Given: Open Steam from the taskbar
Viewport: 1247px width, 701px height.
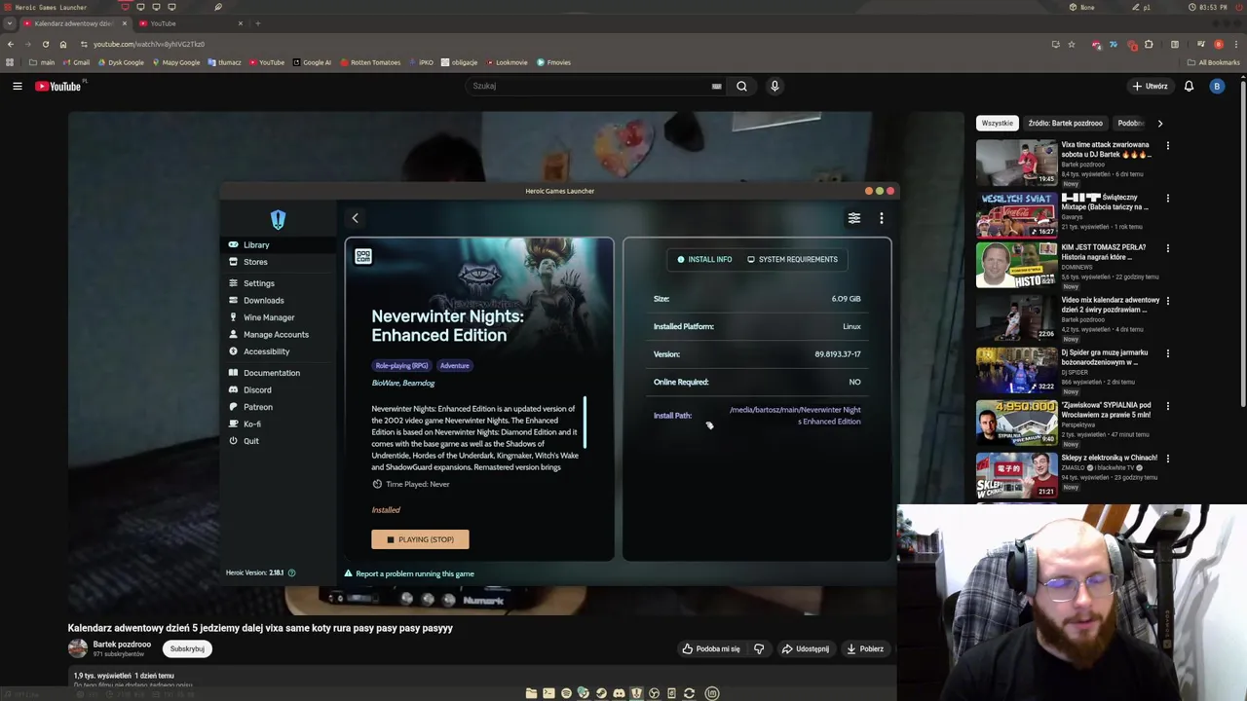Looking at the screenshot, I should tap(601, 693).
